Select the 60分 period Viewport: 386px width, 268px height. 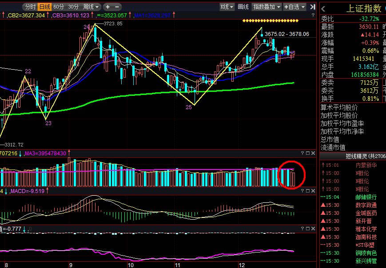pyautogui.click(x=59, y=7)
